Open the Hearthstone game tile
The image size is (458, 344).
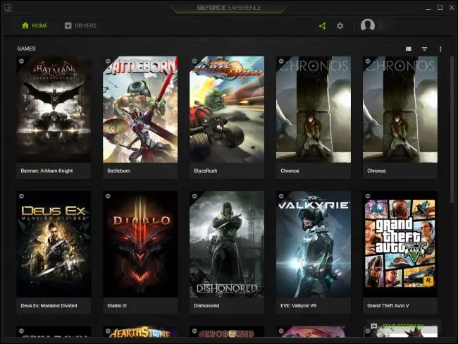click(x=140, y=332)
